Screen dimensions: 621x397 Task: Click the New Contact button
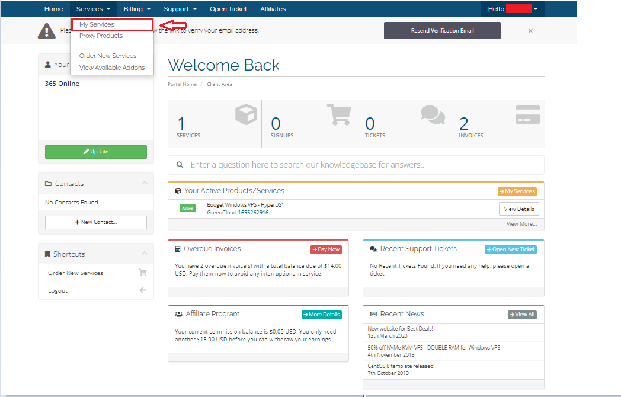pyautogui.click(x=96, y=222)
